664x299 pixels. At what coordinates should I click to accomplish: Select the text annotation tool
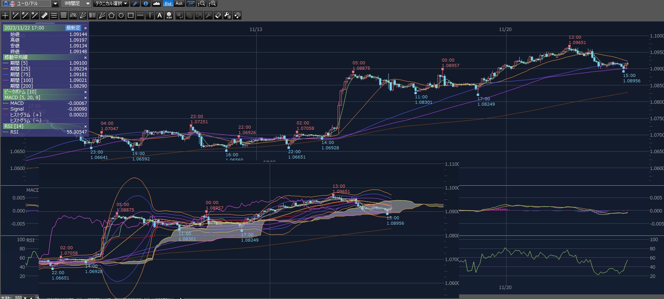[x=159, y=15]
